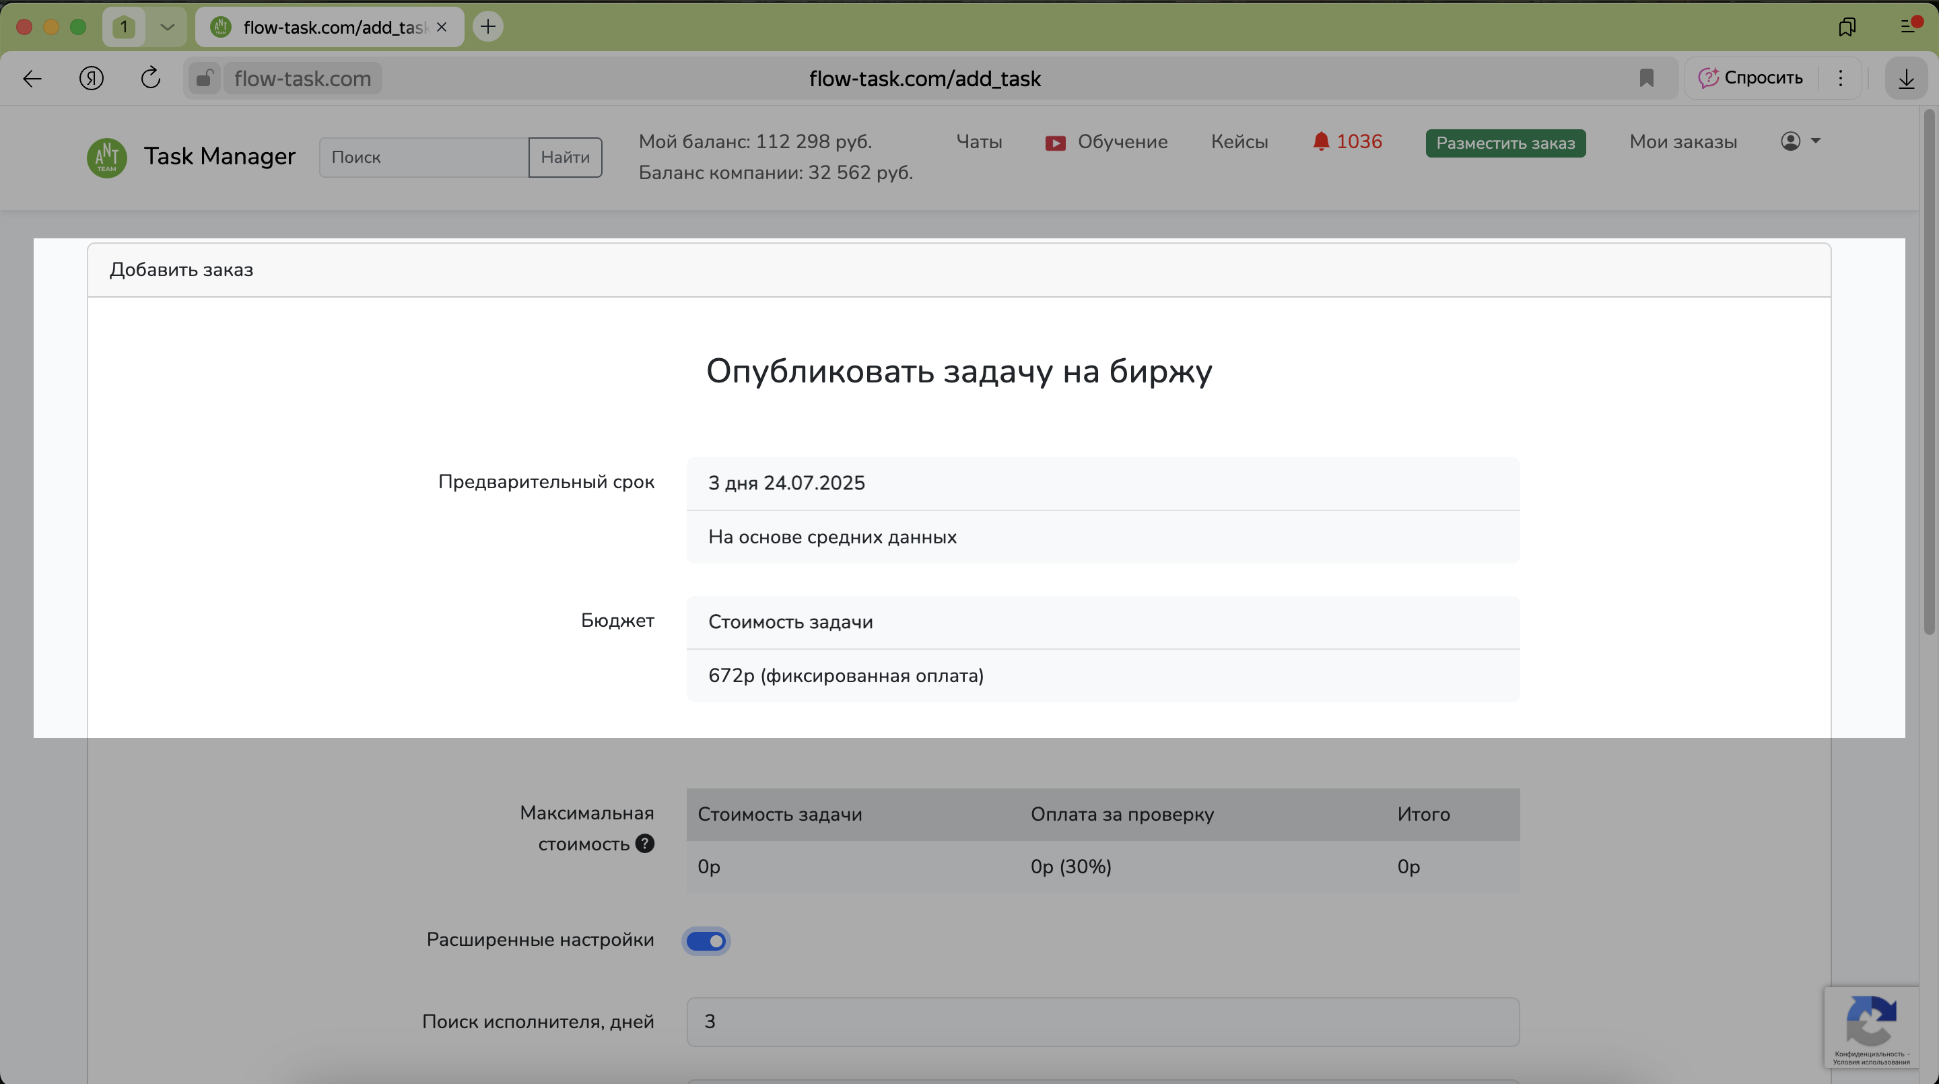Image resolution: width=1939 pixels, height=1084 pixels.
Task: Expand the tab group chevron dropdown
Action: (167, 27)
